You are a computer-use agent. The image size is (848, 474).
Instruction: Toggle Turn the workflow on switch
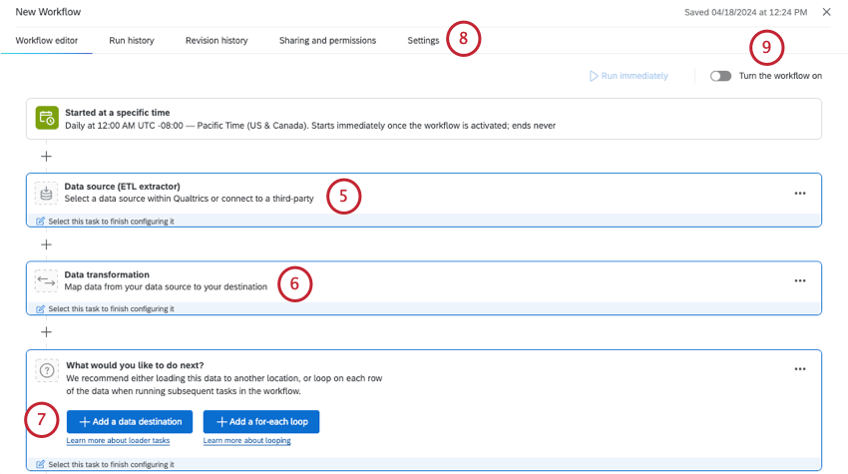[x=720, y=76]
